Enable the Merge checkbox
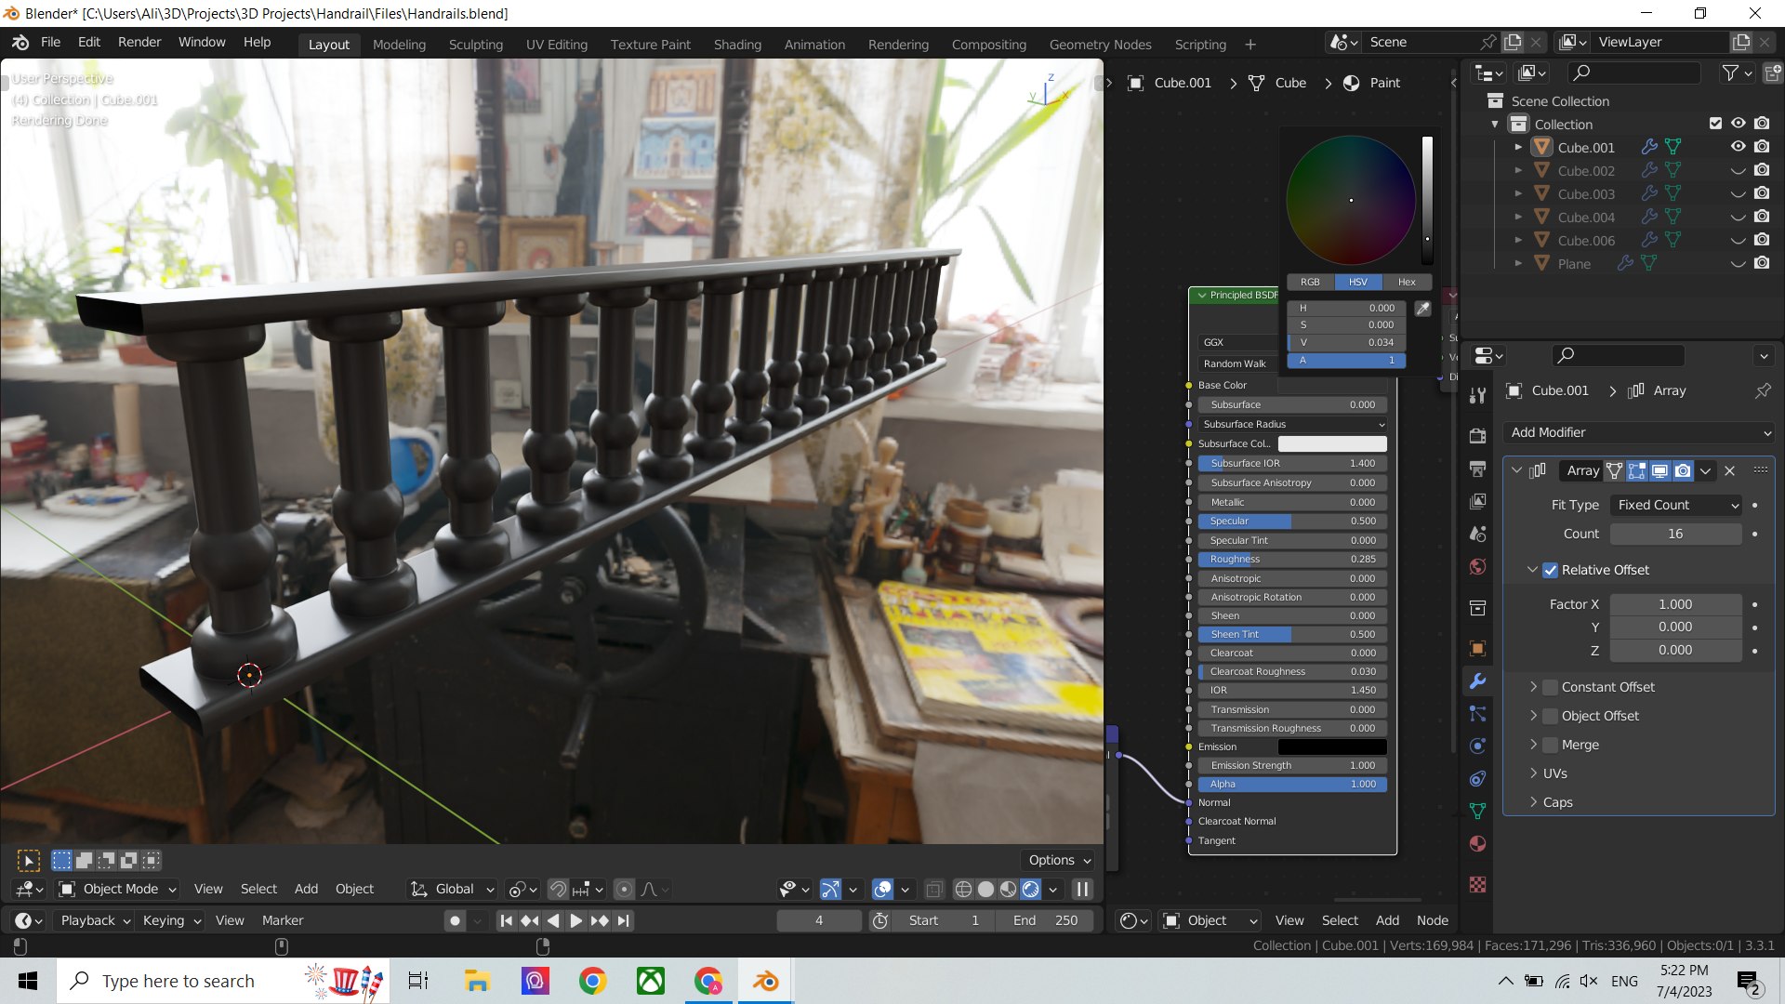The image size is (1785, 1004). [x=1550, y=745]
